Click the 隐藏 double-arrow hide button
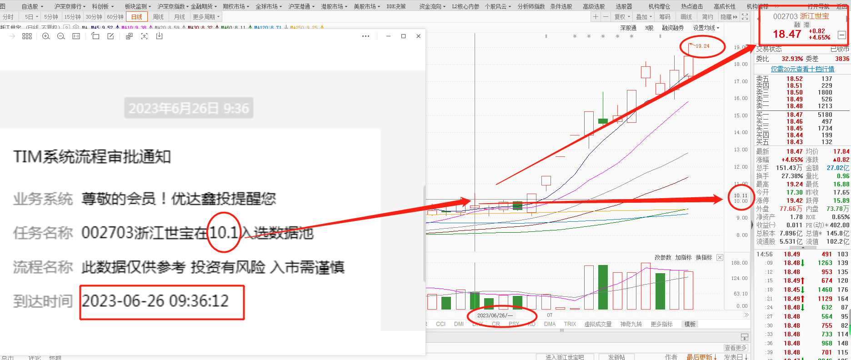This screenshot has width=851, height=360. (x=729, y=17)
